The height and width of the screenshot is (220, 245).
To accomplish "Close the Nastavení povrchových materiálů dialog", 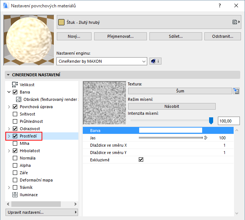I will (236, 5).
